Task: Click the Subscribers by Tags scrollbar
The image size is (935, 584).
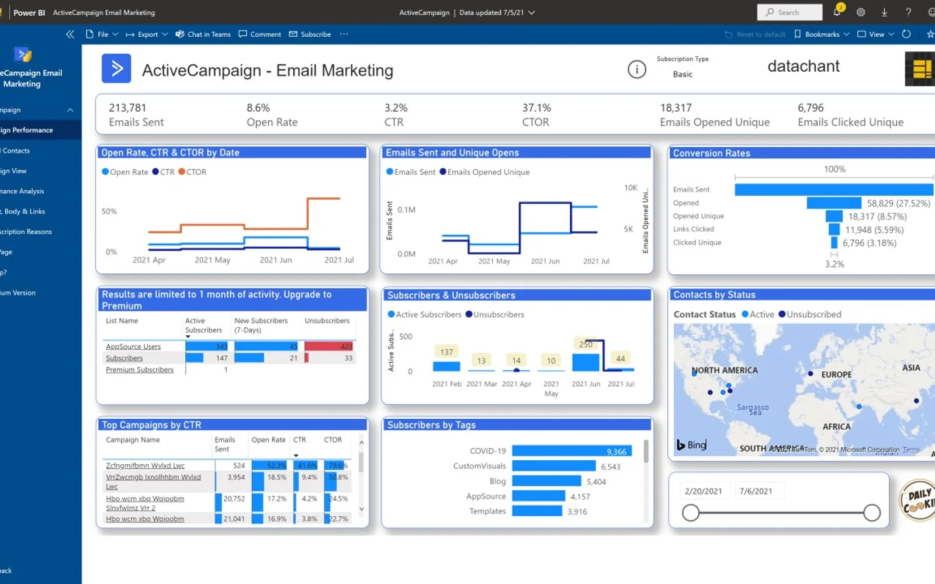Action: (x=646, y=451)
